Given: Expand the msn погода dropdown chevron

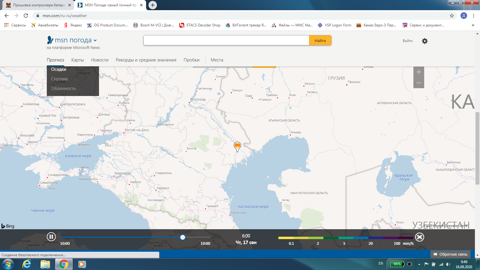Looking at the screenshot, I should pos(95,40).
